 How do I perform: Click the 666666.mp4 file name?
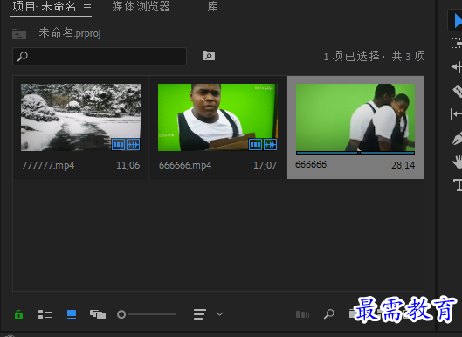point(185,165)
